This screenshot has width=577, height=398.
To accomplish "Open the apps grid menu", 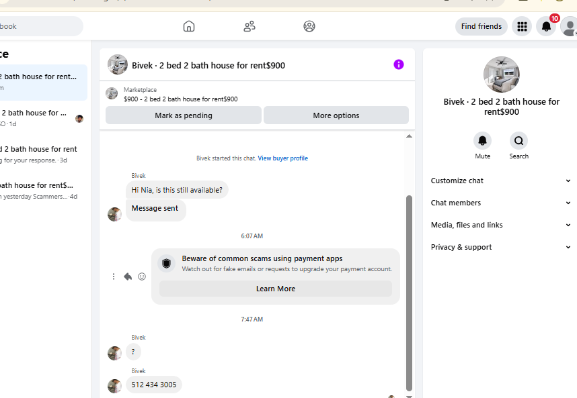I will [x=521, y=26].
